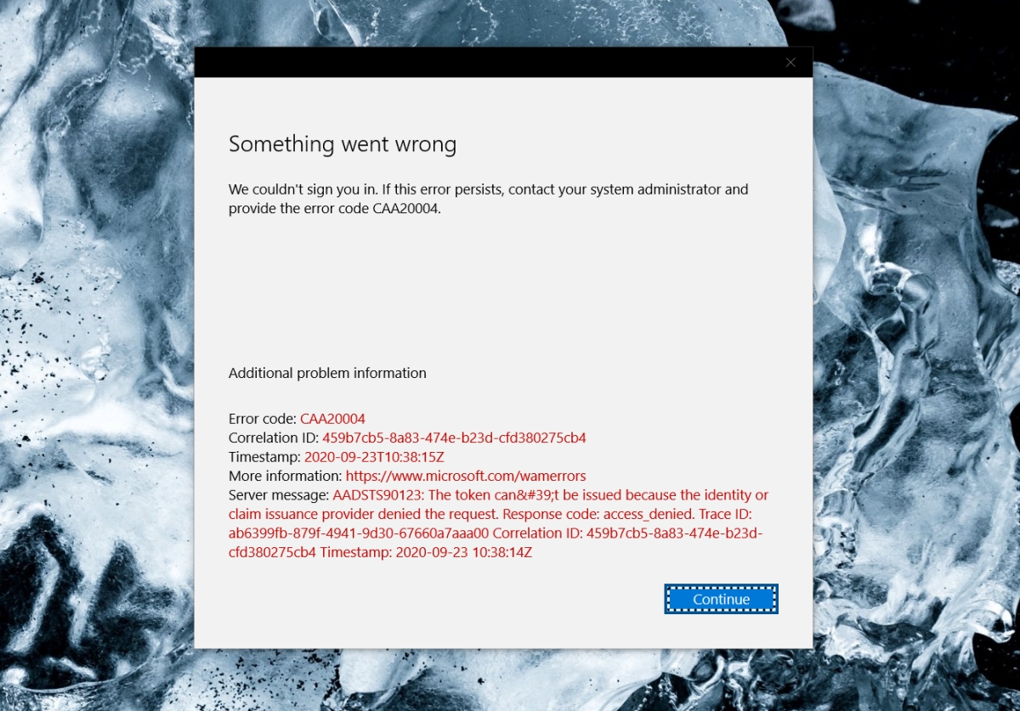Screen dimensions: 1020x711
Task: Click the "Timestamp:" label
Action: (x=264, y=457)
